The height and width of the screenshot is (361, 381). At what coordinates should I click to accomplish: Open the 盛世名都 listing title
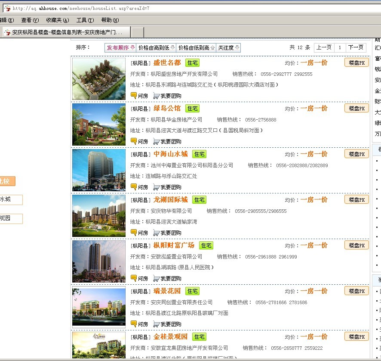167,63
